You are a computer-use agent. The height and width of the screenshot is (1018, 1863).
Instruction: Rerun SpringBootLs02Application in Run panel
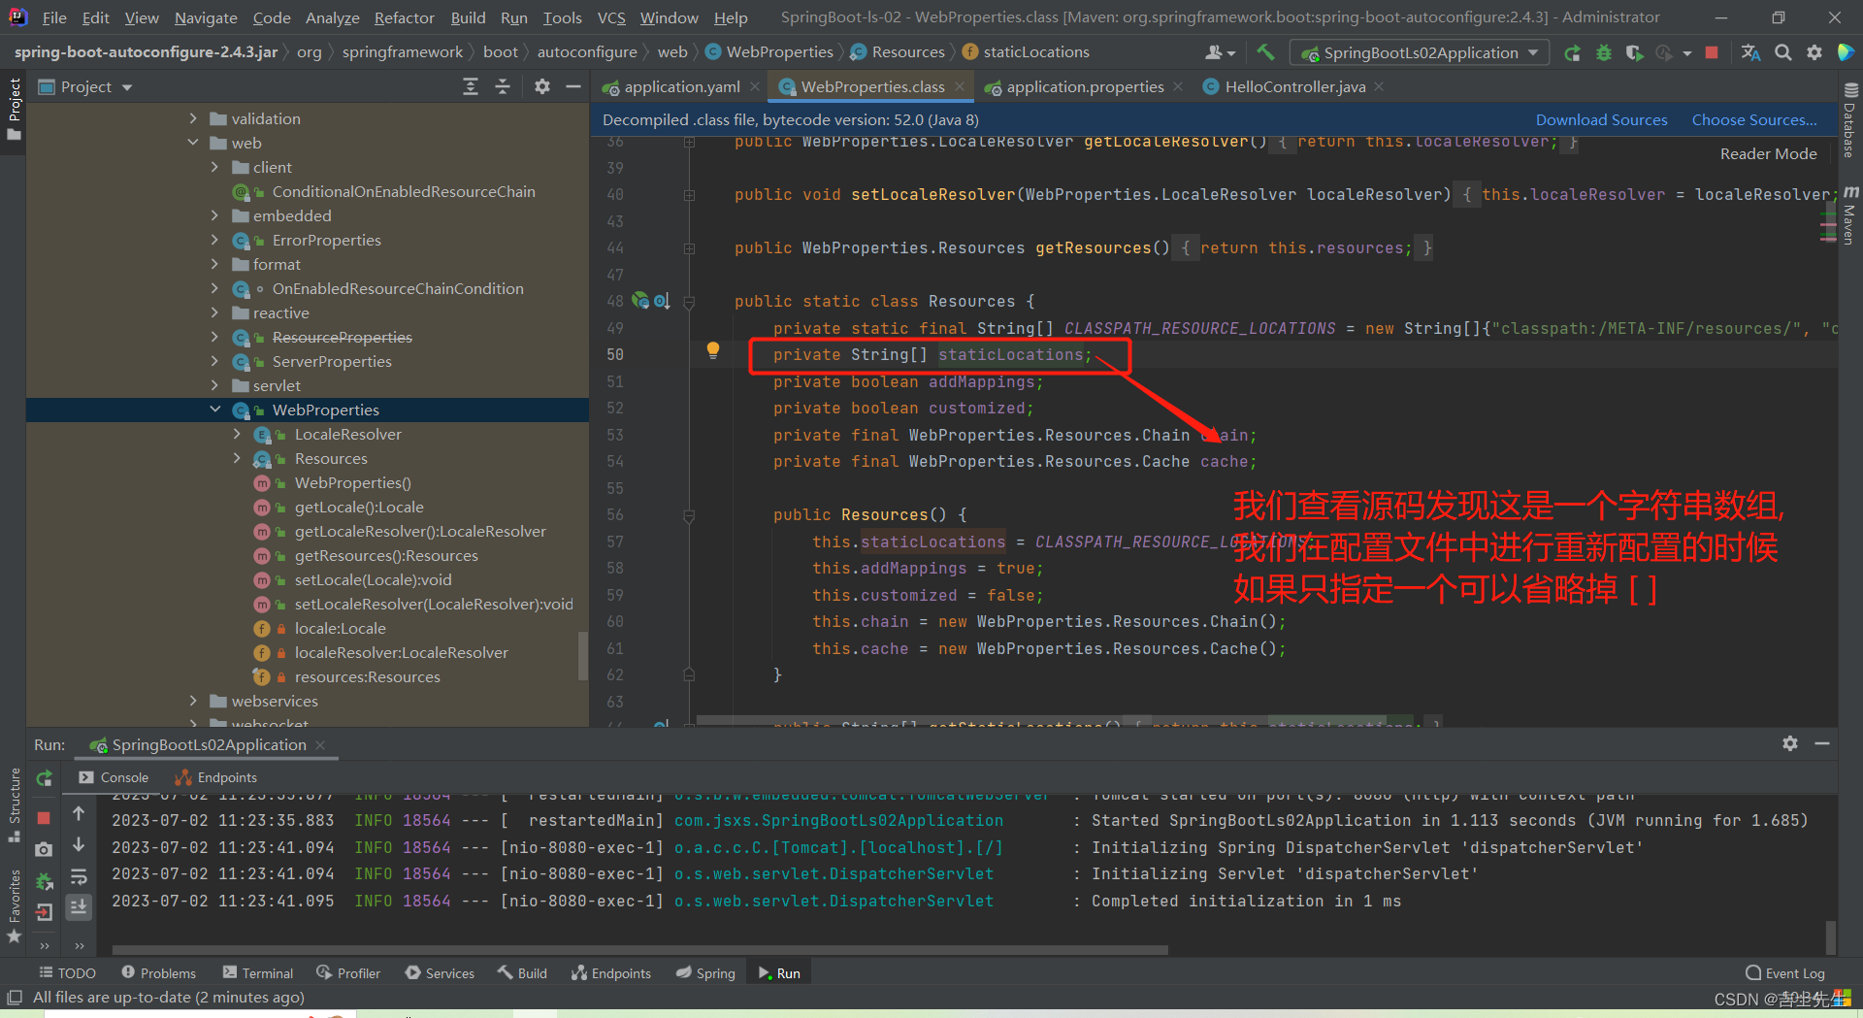pos(44,778)
